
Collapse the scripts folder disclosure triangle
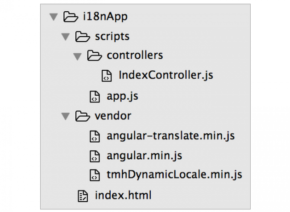coord(66,37)
